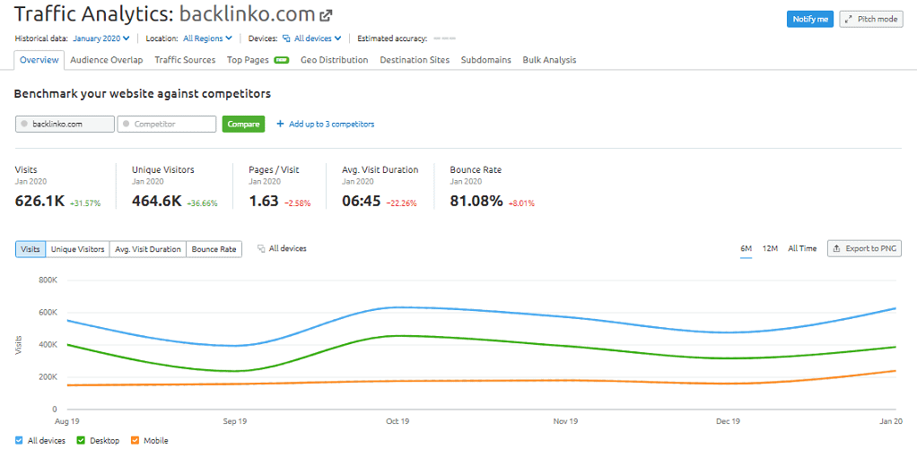Viewport: 917px width, 466px height.
Task: Switch to the Audience Overlap tab
Action: click(107, 59)
